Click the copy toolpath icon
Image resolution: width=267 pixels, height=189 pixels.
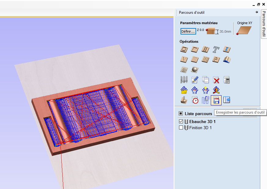205,80
